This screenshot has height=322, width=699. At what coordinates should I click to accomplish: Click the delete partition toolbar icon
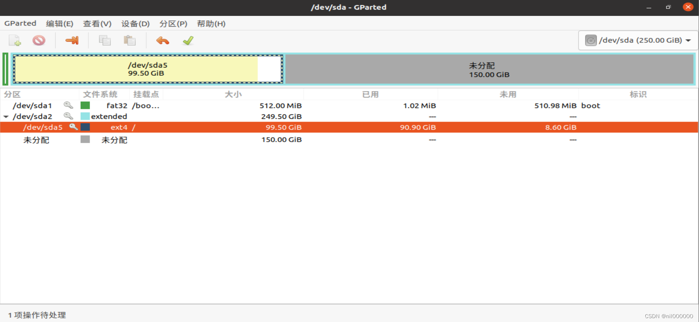click(x=39, y=41)
